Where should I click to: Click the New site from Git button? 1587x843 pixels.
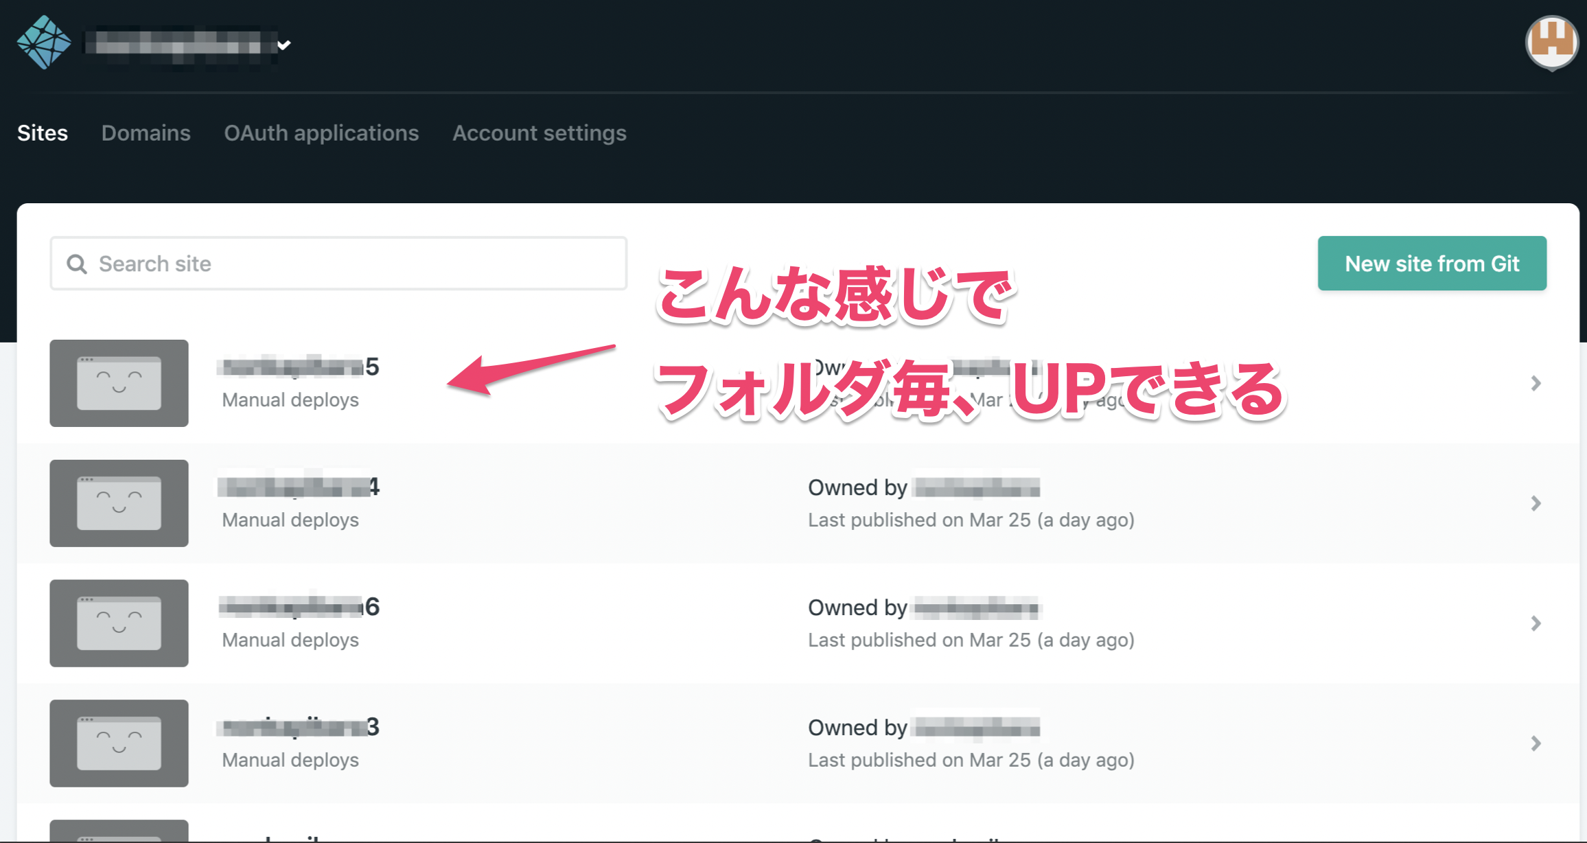1432,263
